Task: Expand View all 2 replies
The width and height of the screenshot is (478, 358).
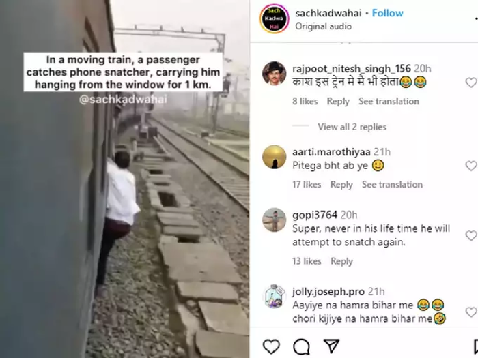Action: coord(352,127)
